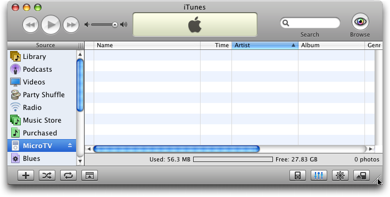Click the Free: 27.83 GB text
Screen dimensions: 390x197
click(296, 159)
